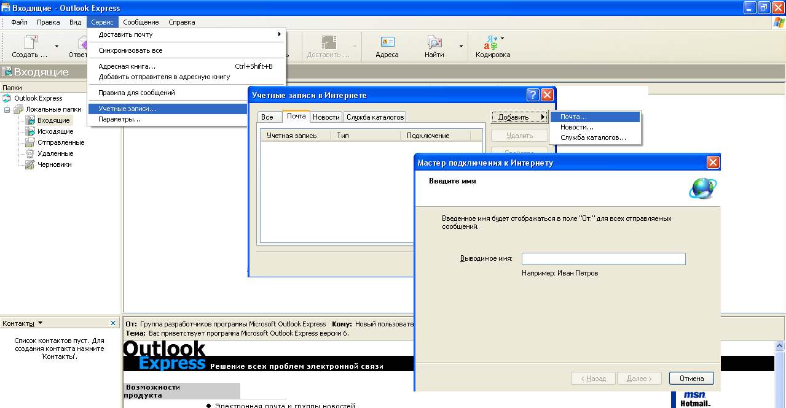This screenshot has width=786, height=408.
Task: Choose Адресная книга from the Сервис menu
Action: pyautogui.click(x=187, y=66)
